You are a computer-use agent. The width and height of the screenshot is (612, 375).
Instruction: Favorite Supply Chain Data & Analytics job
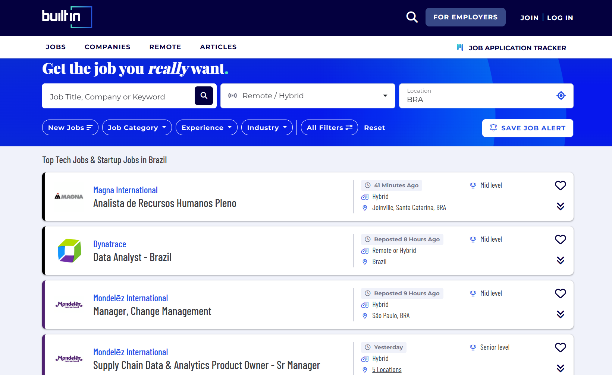560,347
